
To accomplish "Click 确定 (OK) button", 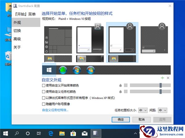I will (x=121, y=120).
